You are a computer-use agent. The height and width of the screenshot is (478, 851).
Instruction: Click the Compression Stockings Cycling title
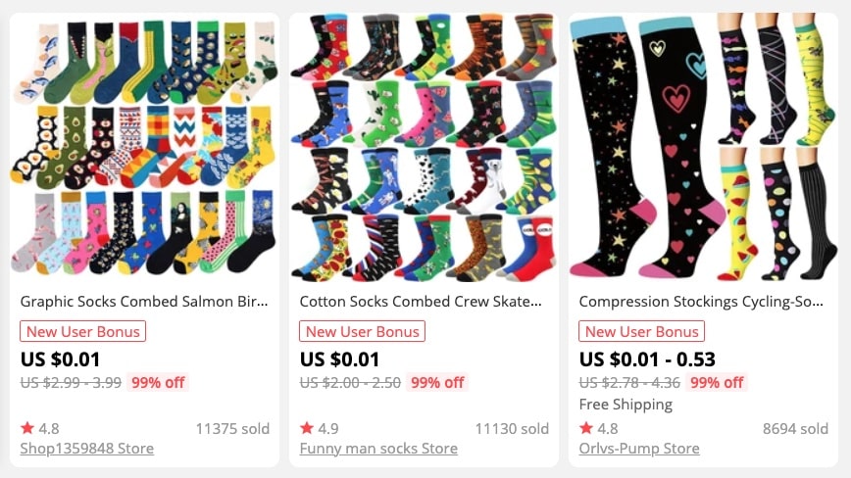pos(701,302)
